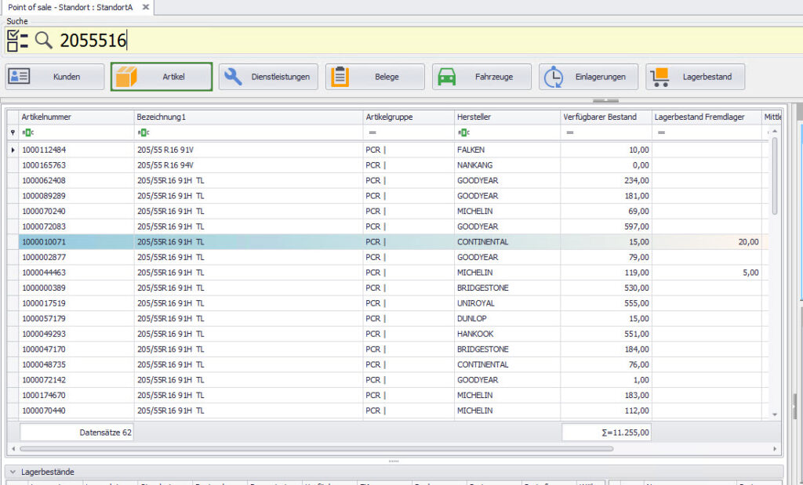803x485 pixels.
Task: Open Lagerbestand with the cart icon
Action: coord(695,77)
